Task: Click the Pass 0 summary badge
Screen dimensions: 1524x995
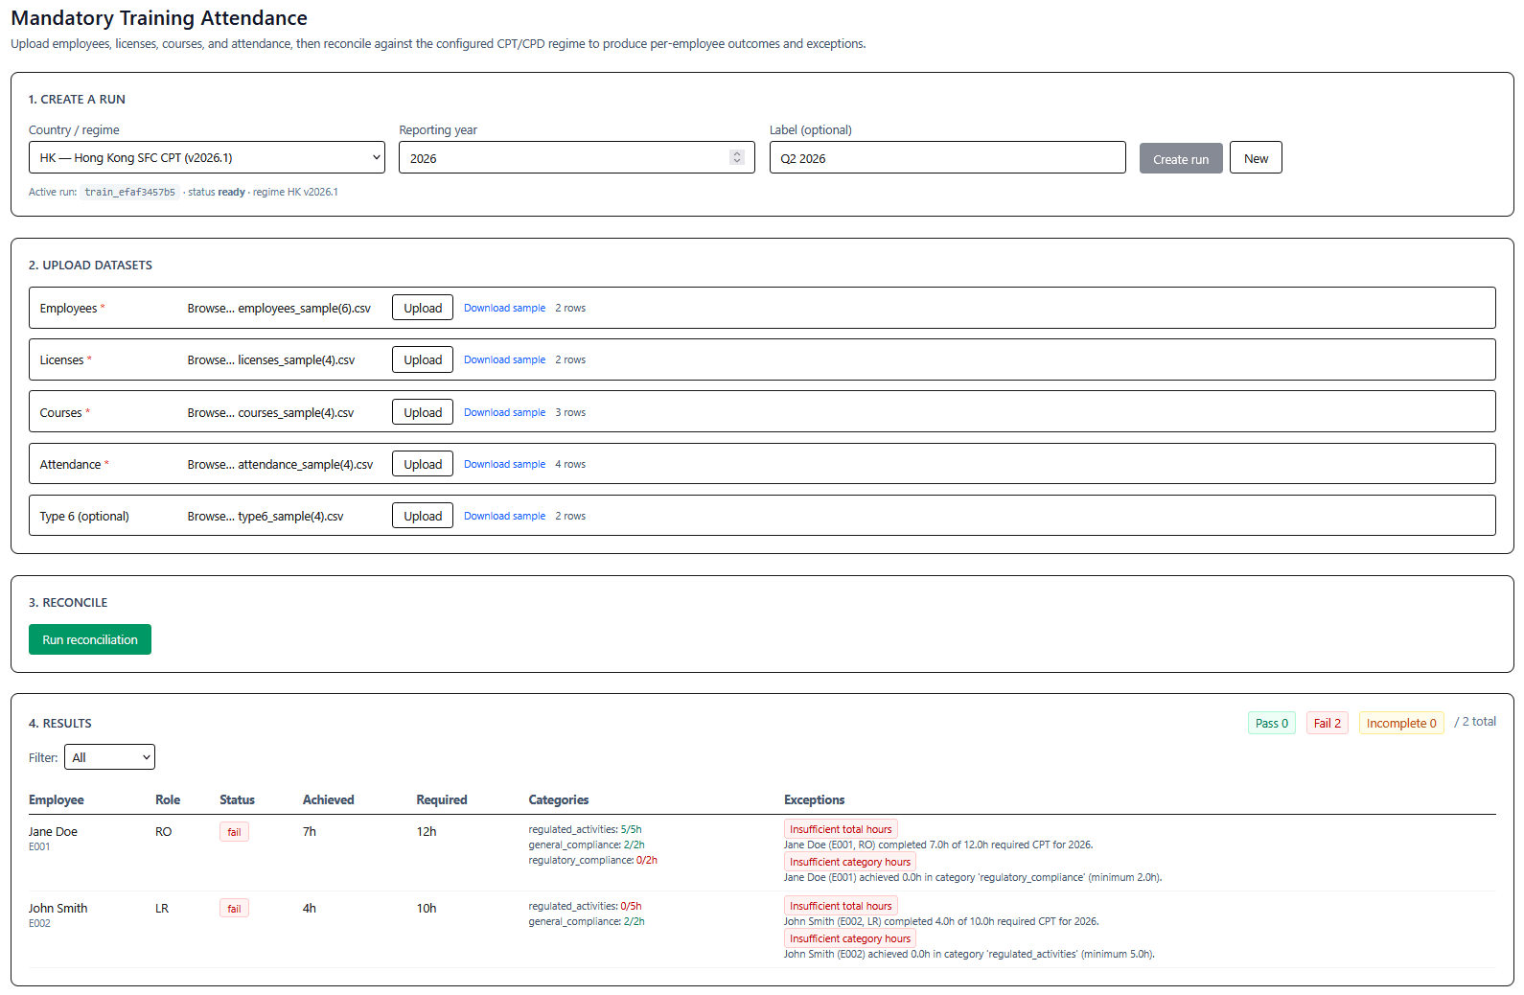Action: click(x=1272, y=723)
